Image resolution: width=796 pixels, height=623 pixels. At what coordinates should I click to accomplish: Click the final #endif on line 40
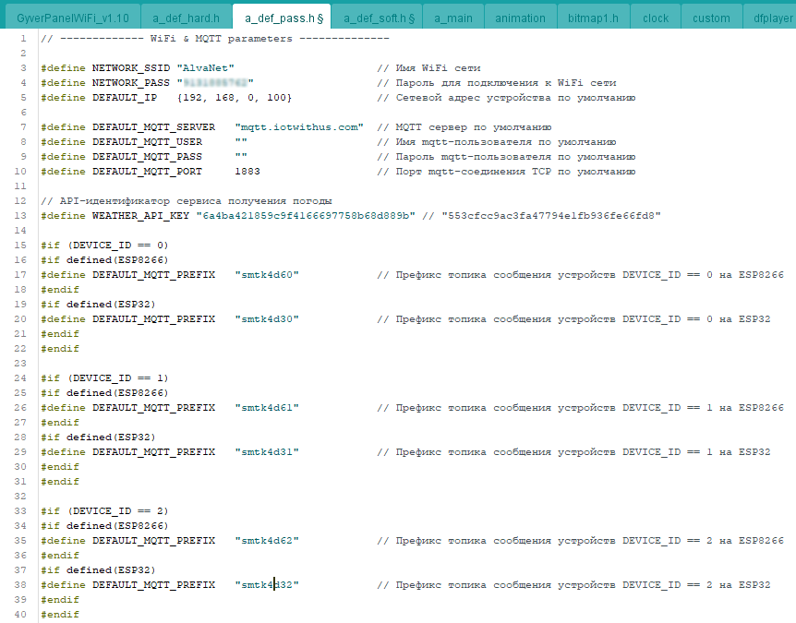click(60, 615)
